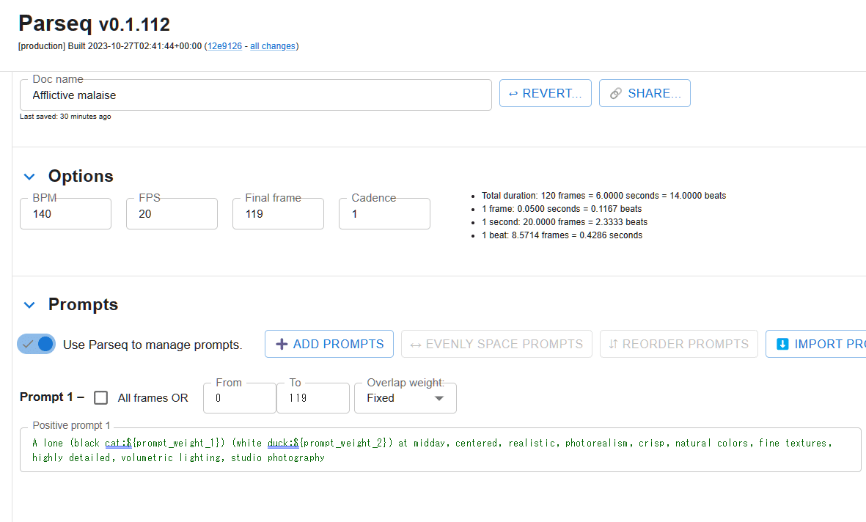Image resolution: width=866 pixels, height=522 pixels.
Task: Click into the FPS input field
Action: (172, 214)
